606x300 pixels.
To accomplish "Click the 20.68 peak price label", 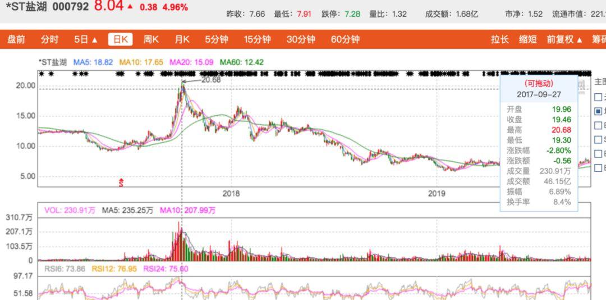I will point(211,80).
